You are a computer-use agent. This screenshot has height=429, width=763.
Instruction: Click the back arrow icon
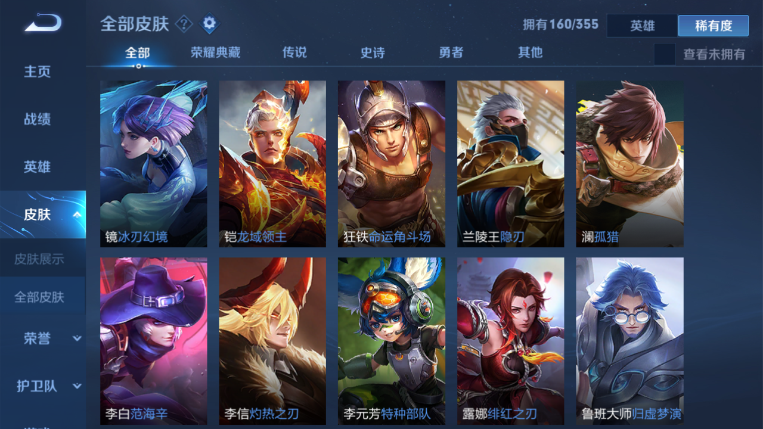pos(43,24)
